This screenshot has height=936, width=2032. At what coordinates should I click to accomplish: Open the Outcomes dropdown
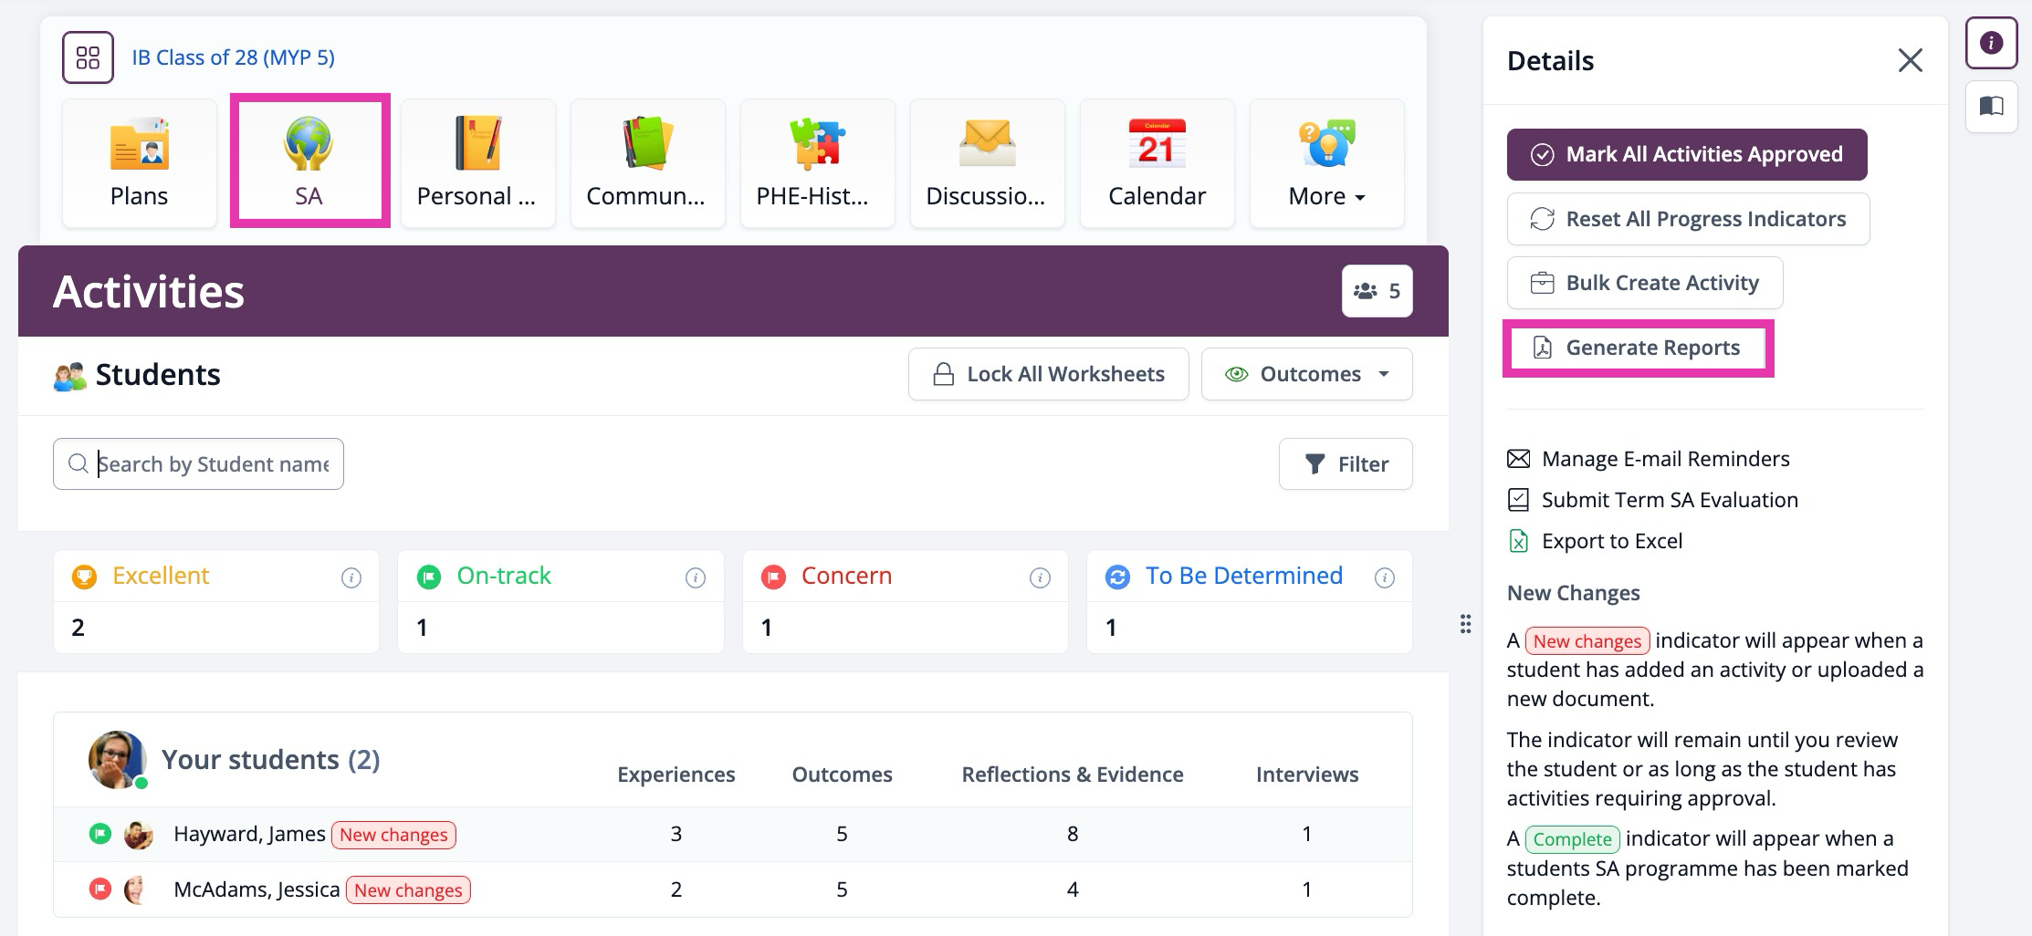(1306, 374)
